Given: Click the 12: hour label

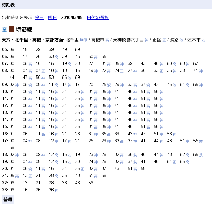Looking at the screenshot, I should click(5, 105).
